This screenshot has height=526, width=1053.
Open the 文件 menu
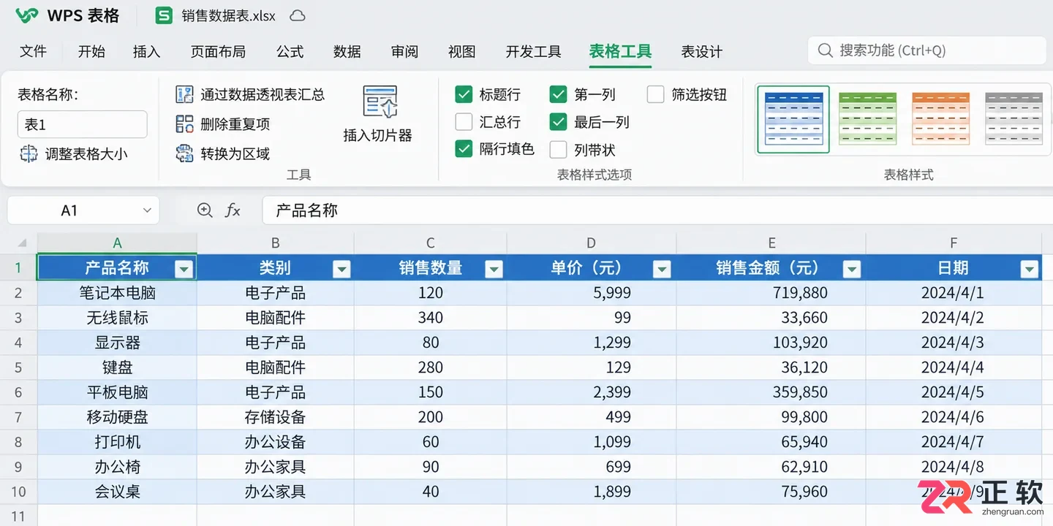(34, 51)
